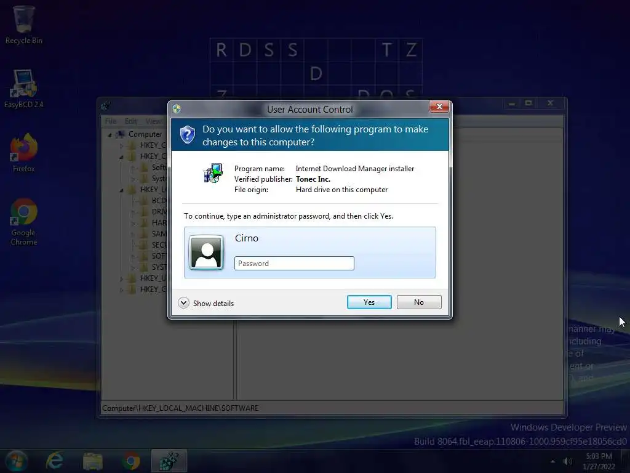Focus the Password input field
This screenshot has width=630, height=473.
pyautogui.click(x=294, y=264)
